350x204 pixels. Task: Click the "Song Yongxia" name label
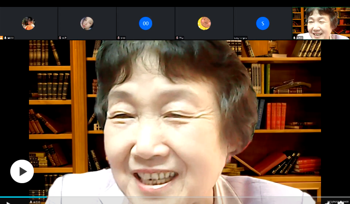tap(241, 38)
